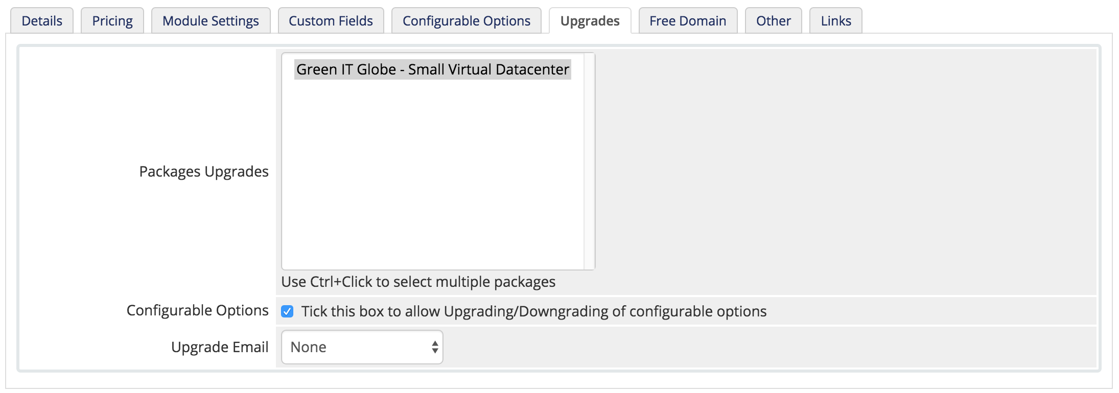Screen dimensions: 1119x393
Task: Open the Other tab
Action: [x=773, y=21]
